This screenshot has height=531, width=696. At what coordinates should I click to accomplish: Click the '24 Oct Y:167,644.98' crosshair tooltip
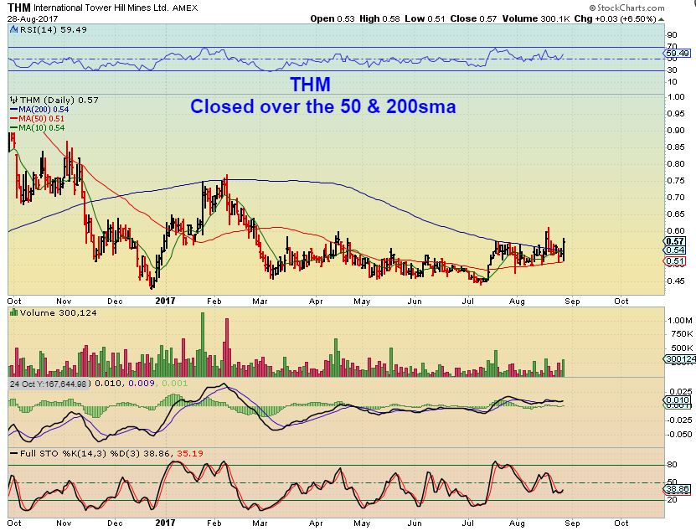coord(49,384)
